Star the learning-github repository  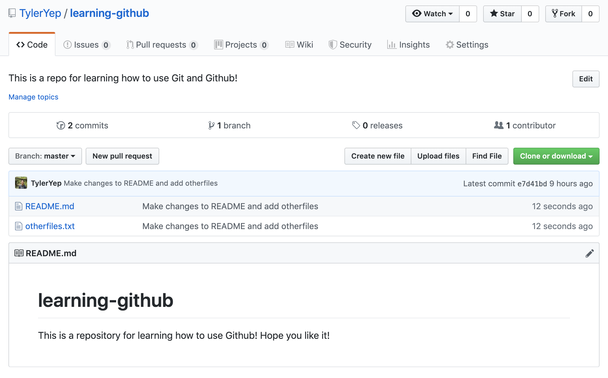click(502, 14)
